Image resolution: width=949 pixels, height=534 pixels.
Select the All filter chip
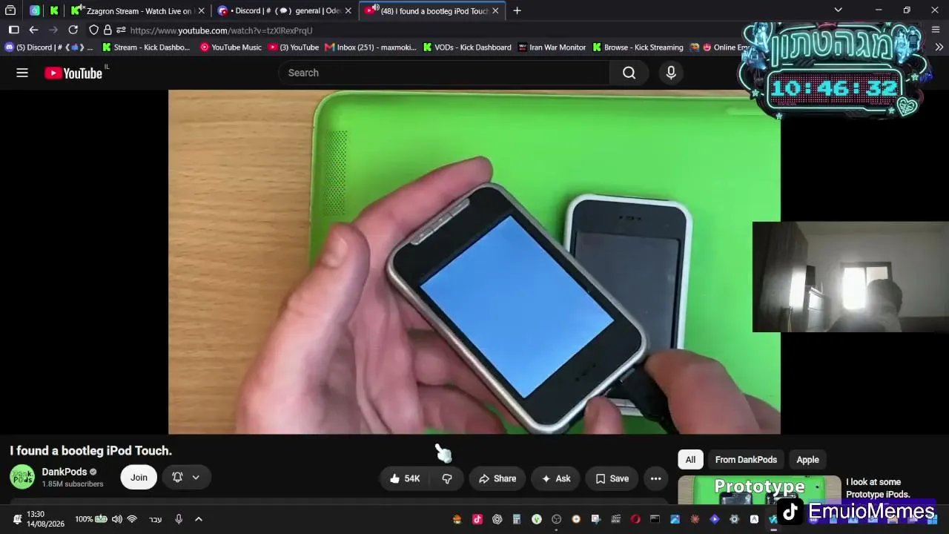pos(690,460)
